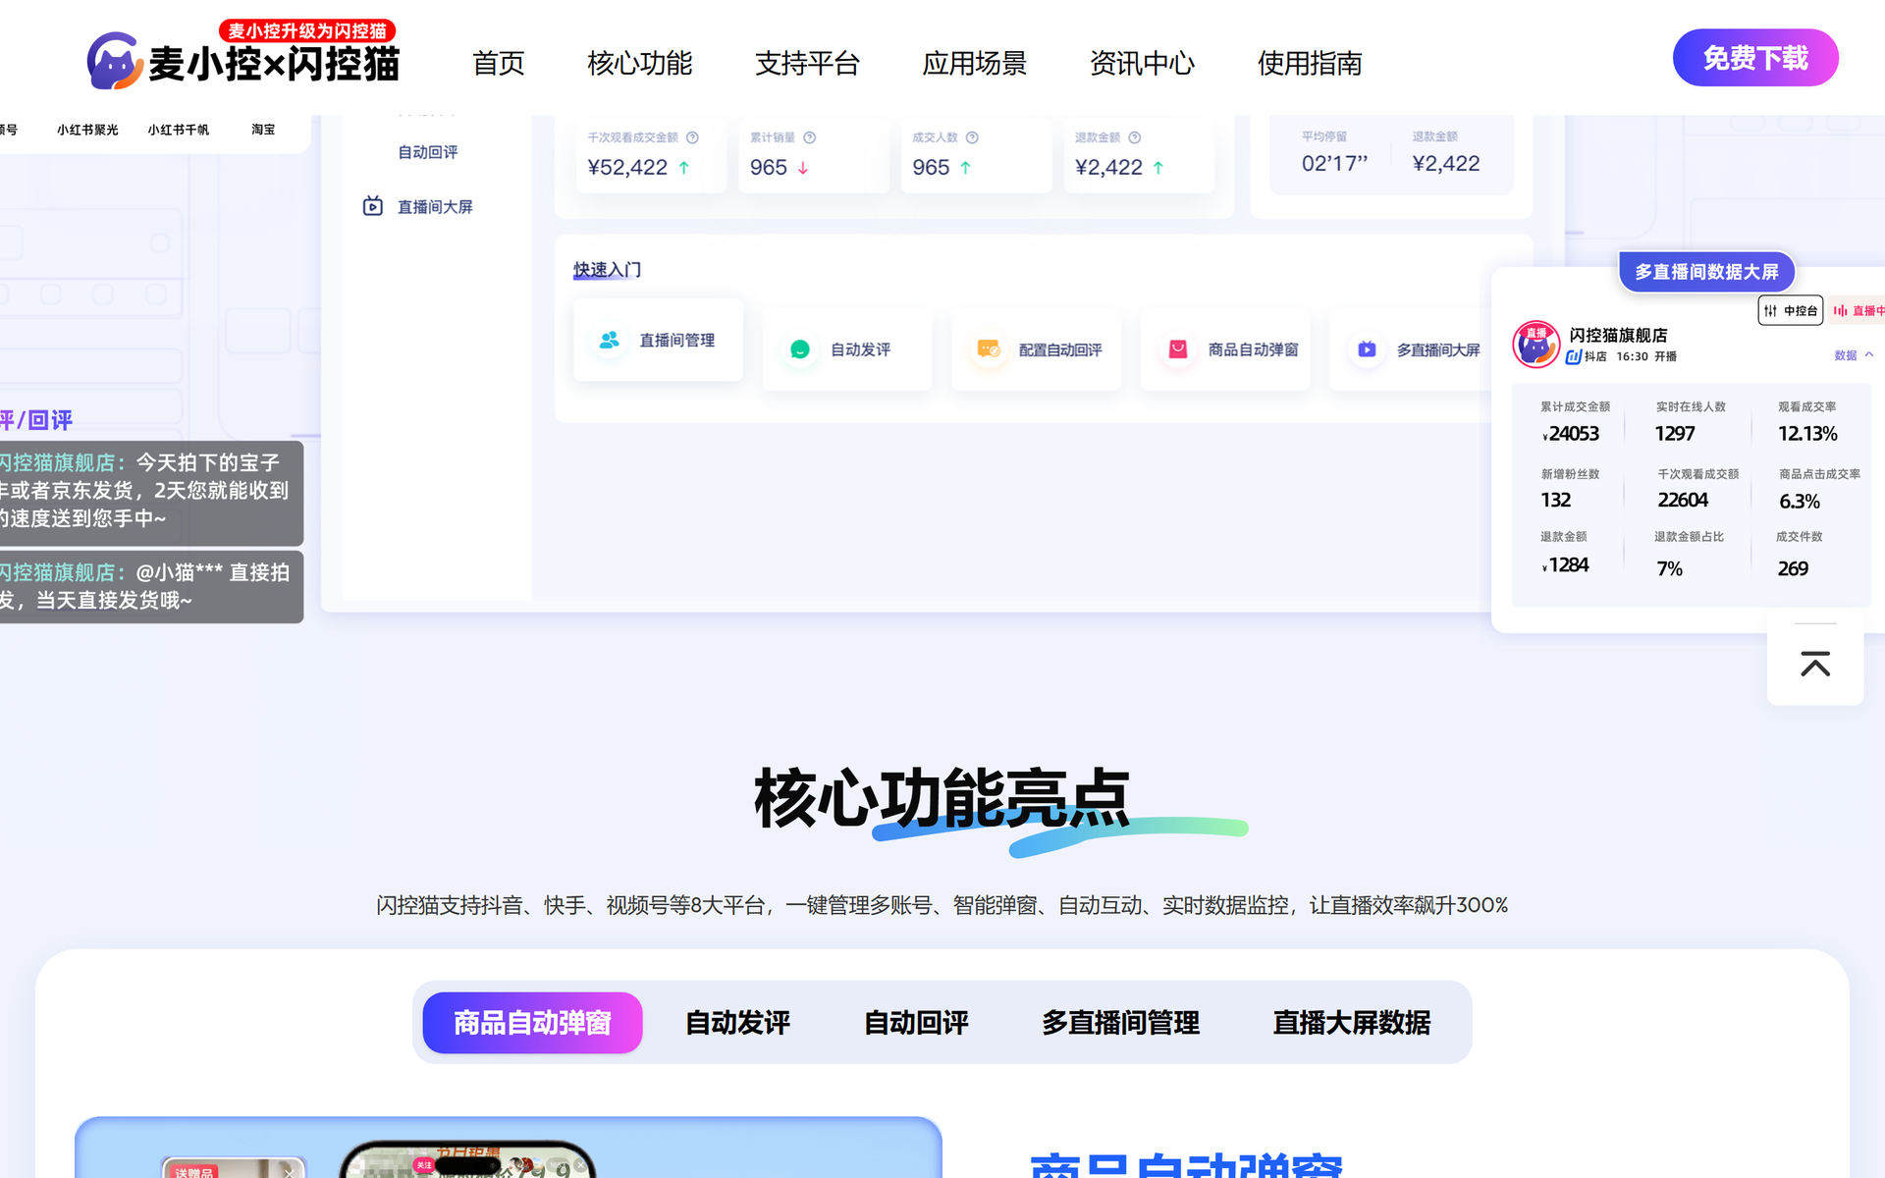Screen dimensions: 1885x1178
Task: Click 自动回评 in the sidebar
Action: click(x=428, y=152)
